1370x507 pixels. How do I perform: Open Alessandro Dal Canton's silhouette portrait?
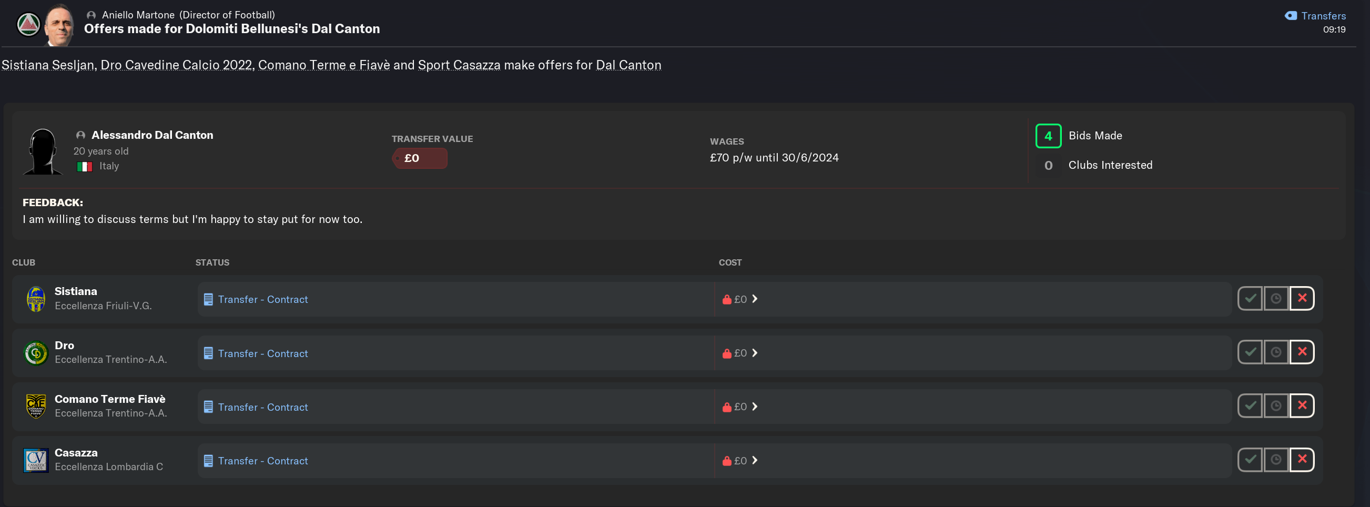tap(43, 151)
